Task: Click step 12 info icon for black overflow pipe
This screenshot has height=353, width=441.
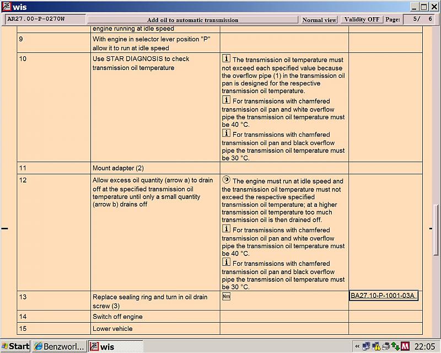Action: (226, 262)
